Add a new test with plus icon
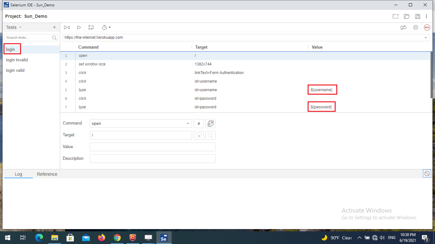Screen dimensions: 435x244 click(x=54, y=27)
